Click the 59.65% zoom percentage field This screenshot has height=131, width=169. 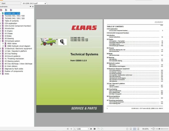tap(145, 129)
